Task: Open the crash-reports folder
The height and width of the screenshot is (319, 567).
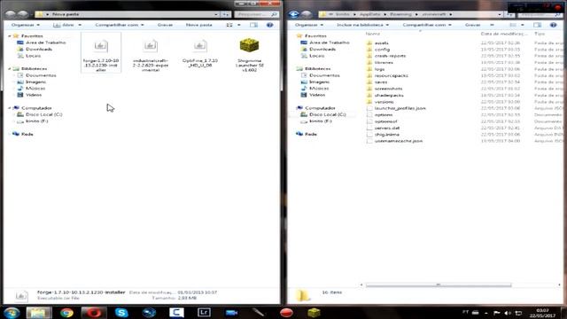Action: point(390,56)
